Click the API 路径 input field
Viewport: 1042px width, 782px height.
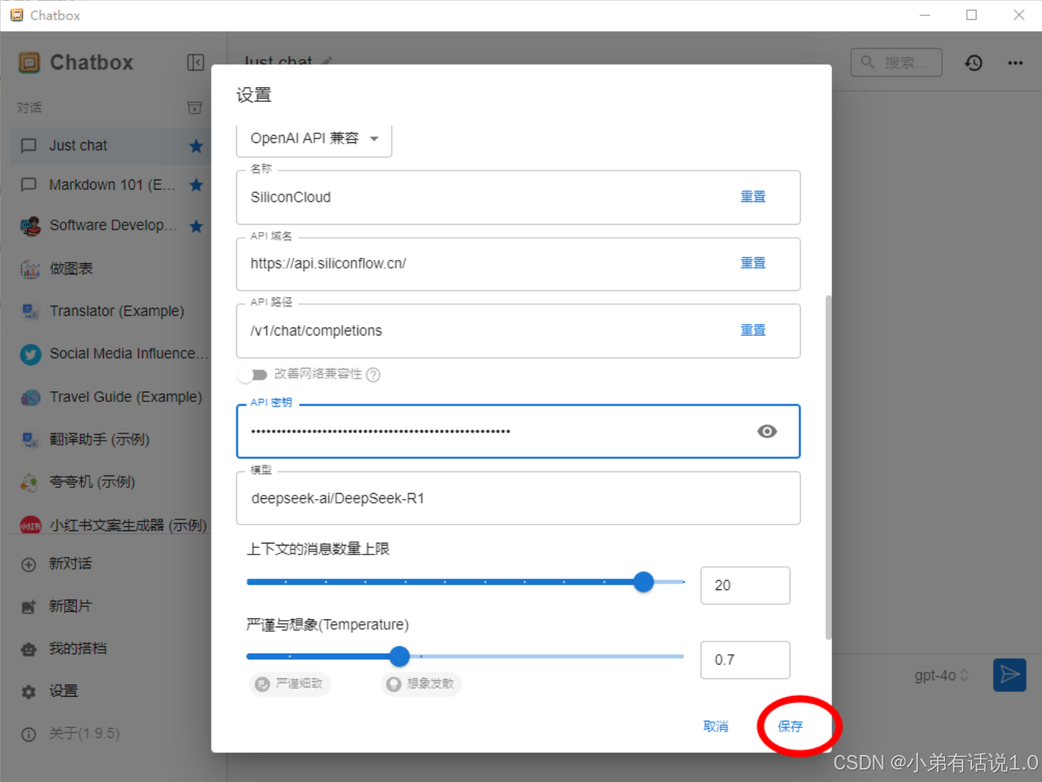coord(518,330)
